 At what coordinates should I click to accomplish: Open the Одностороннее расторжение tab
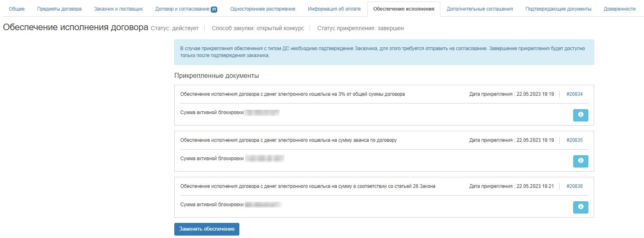[x=263, y=9]
